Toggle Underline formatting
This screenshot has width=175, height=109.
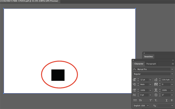167,101
